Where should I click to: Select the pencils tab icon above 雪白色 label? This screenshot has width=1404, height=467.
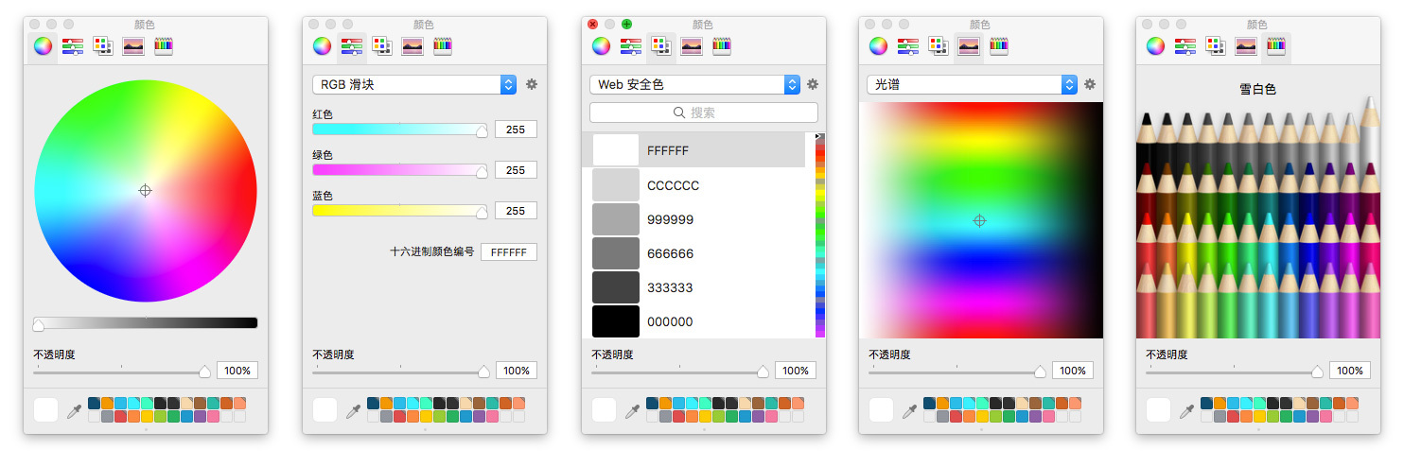tap(1276, 45)
